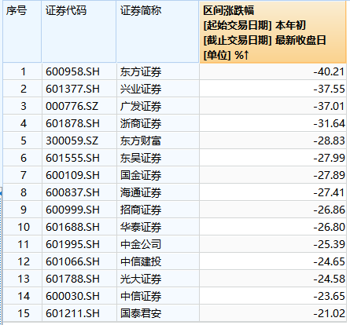Viewport: 350px width, 325px height.
Task: Click the -23.65 value for 中信证券
Action: 329,296
